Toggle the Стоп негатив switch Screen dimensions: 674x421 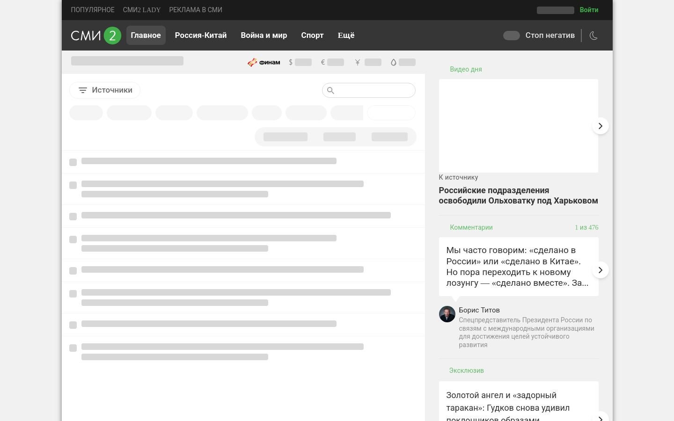511,36
